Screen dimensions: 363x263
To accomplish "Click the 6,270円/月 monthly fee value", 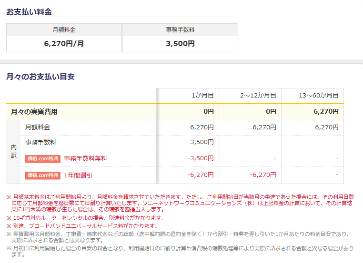I will point(64,44).
